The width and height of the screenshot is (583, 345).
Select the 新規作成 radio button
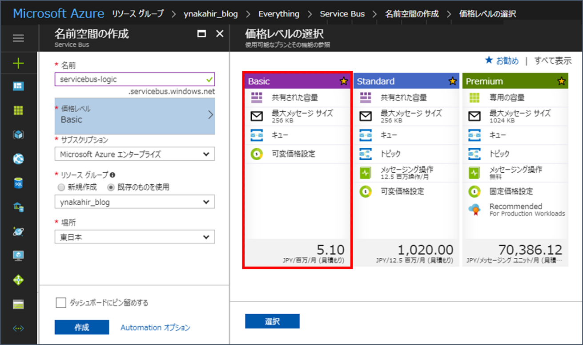[61, 187]
